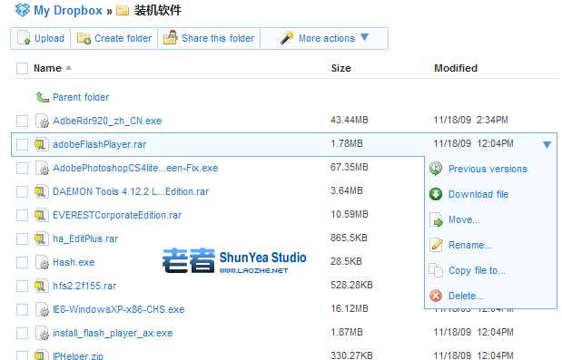Viewport: 562px width, 360px height.
Task: Click the EVERESTCorporateEdition.rar archive icon
Action: coord(42,215)
